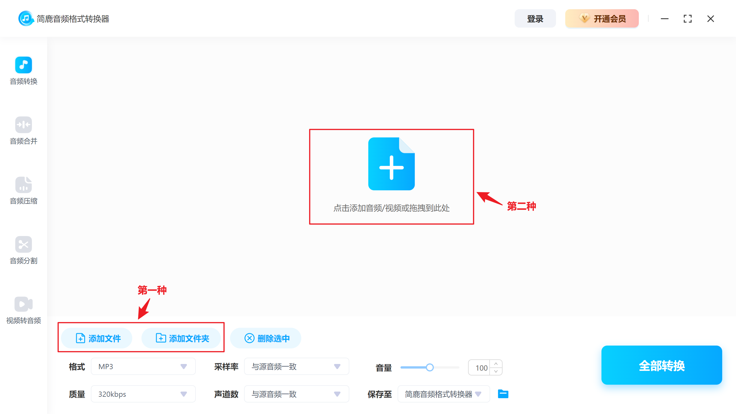Expand the 质量 320kbps dropdown
Viewport: 736px width, 414px height.
coord(143,394)
